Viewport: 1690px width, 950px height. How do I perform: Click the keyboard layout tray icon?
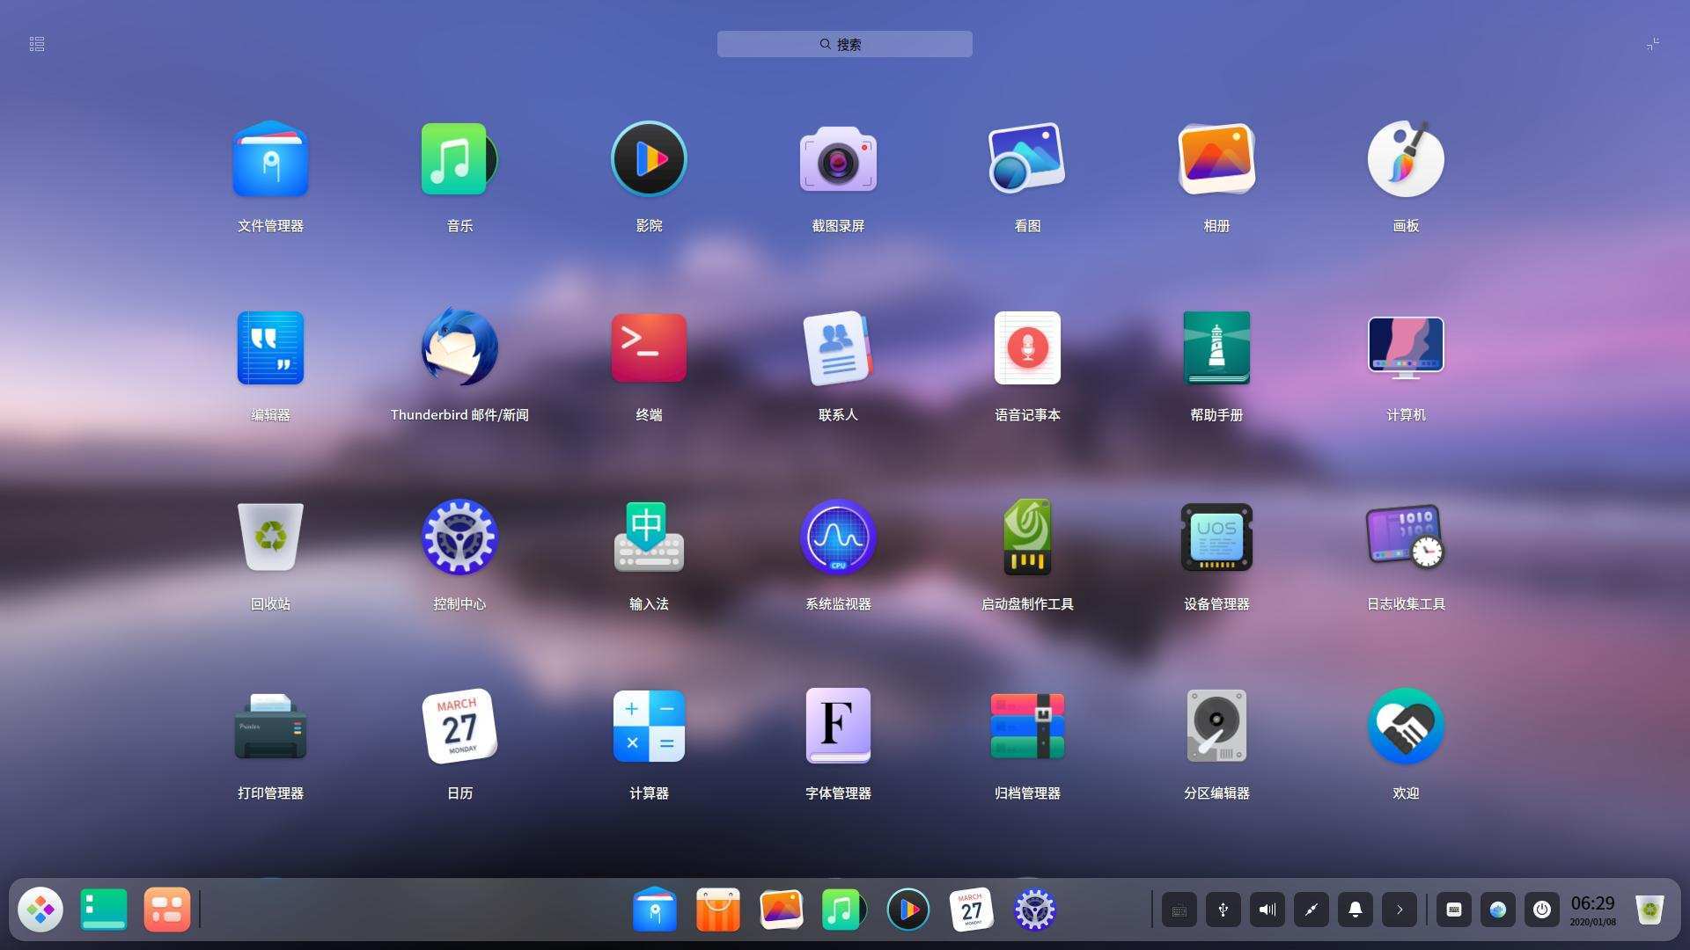(x=1454, y=910)
